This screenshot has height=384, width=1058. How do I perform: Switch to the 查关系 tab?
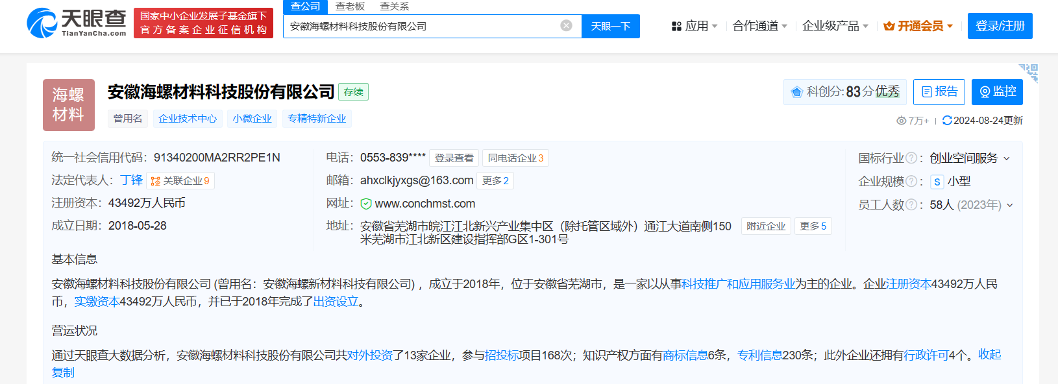[x=394, y=6]
